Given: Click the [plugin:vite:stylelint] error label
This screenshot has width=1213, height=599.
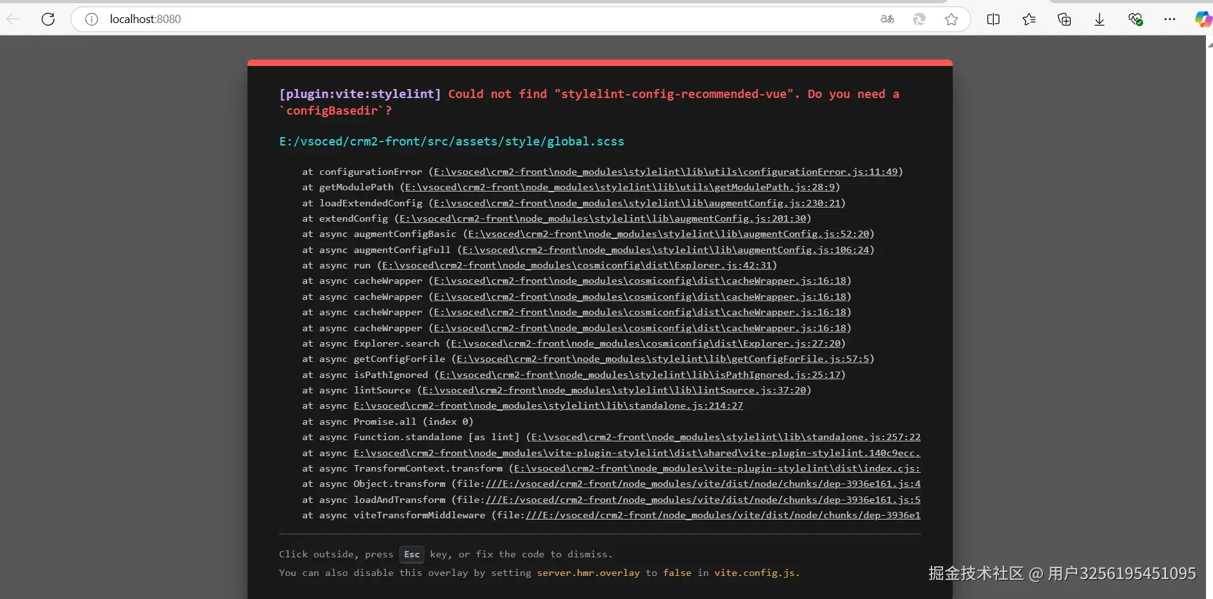Looking at the screenshot, I should click(360, 94).
